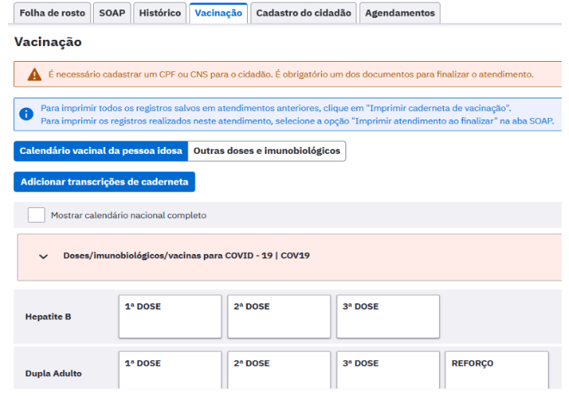The width and height of the screenshot is (569, 397).
Task: Open the Agendamentos tab
Action: pos(399,13)
